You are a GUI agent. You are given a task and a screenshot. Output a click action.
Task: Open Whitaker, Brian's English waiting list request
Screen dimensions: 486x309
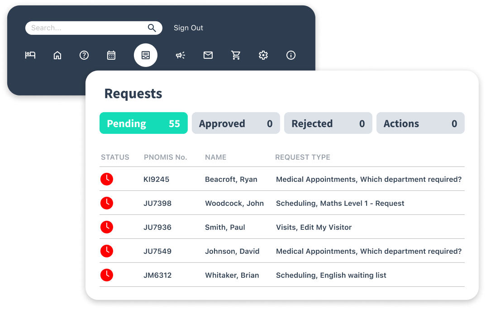pos(331,275)
